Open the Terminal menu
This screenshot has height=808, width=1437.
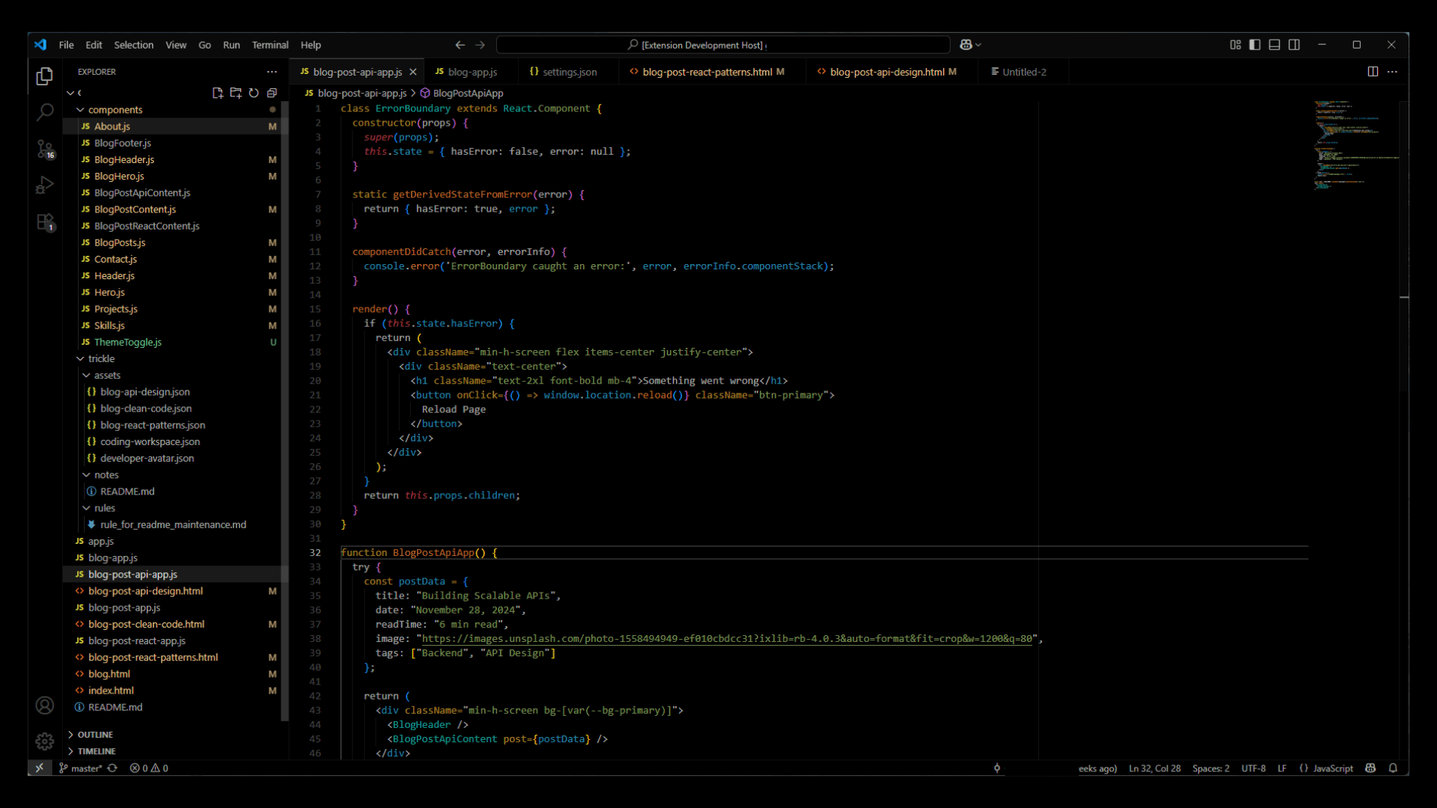tap(270, 45)
